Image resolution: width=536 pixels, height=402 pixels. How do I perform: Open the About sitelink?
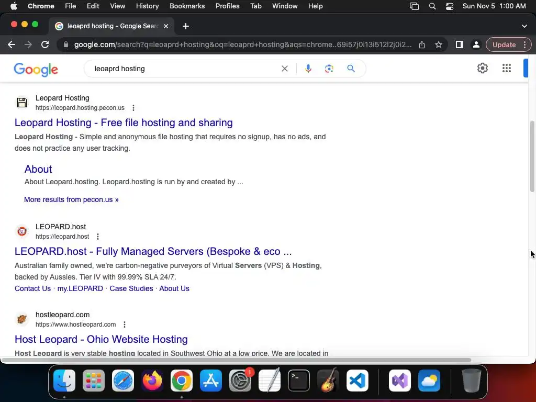(x=38, y=169)
